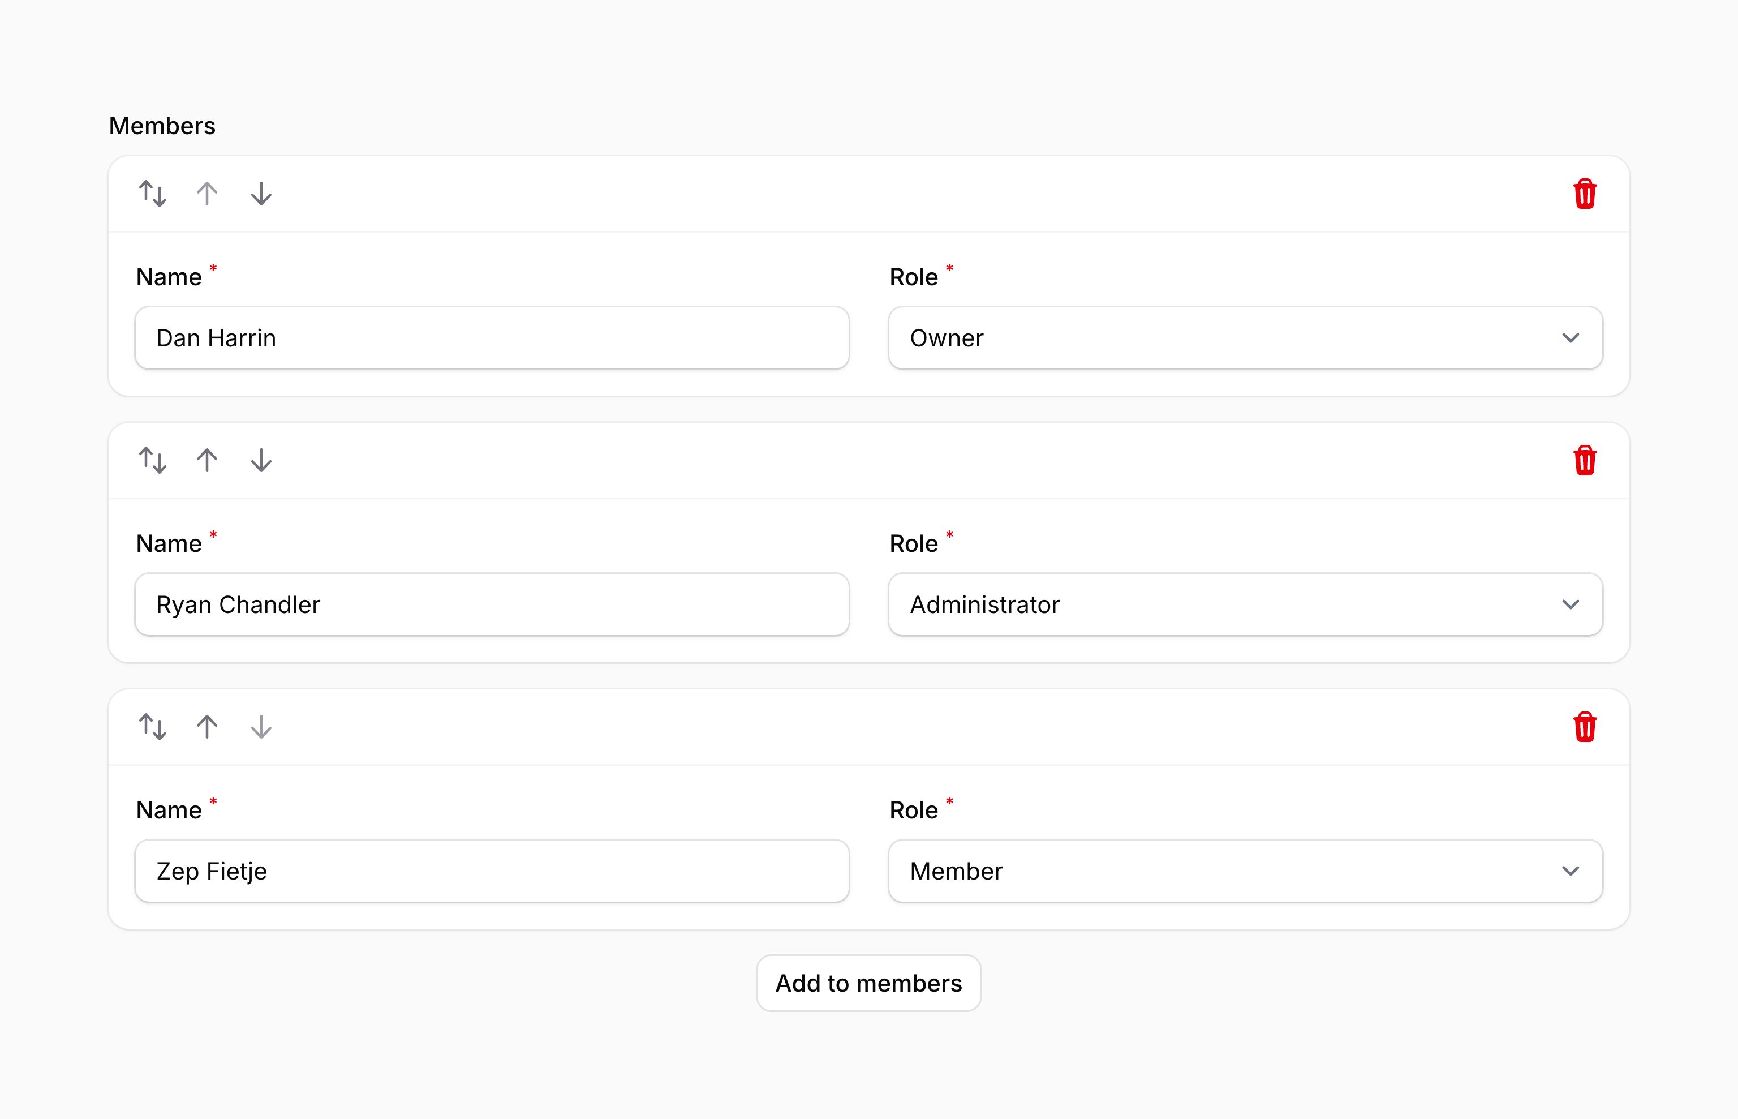Click reorder handle on Dan Harrin row
Image resolution: width=1738 pixels, height=1119 pixels.
click(153, 194)
